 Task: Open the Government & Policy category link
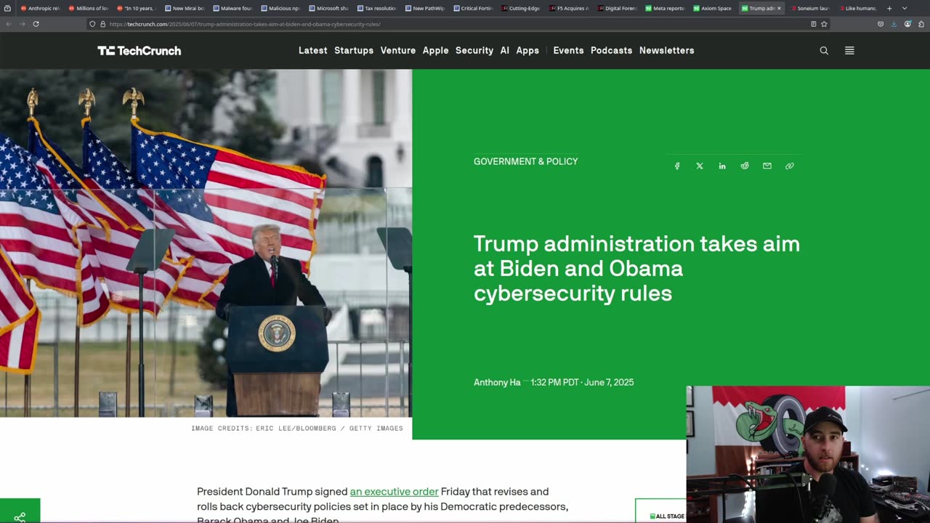pos(525,161)
